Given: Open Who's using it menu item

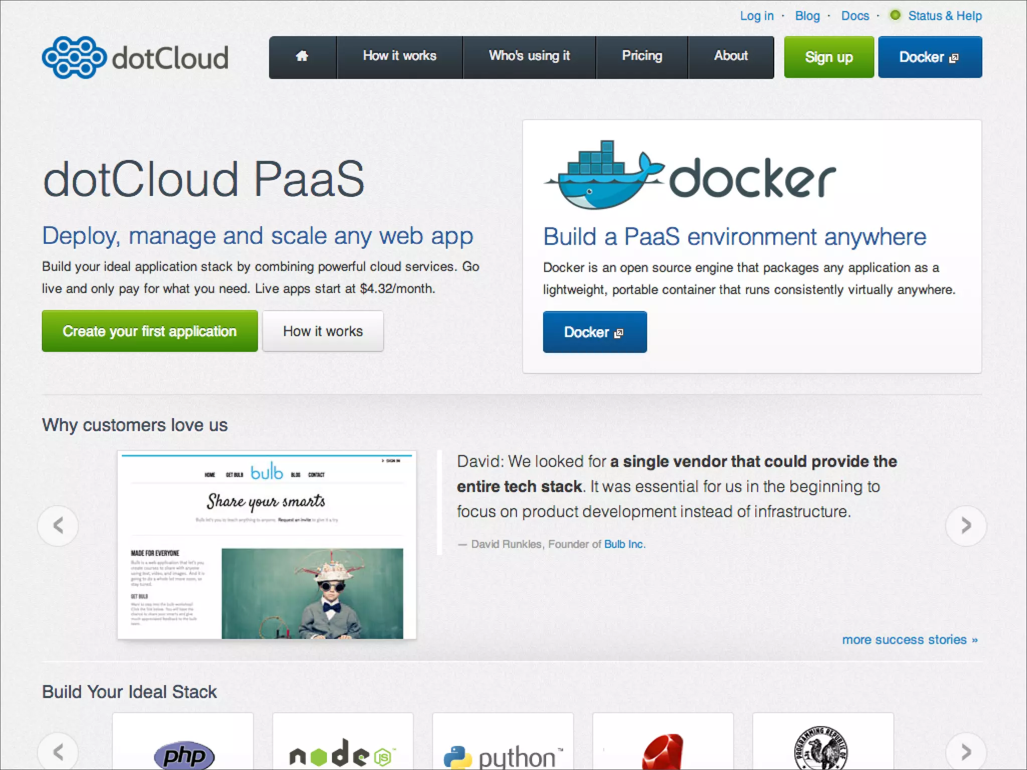Looking at the screenshot, I should tap(529, 57).
